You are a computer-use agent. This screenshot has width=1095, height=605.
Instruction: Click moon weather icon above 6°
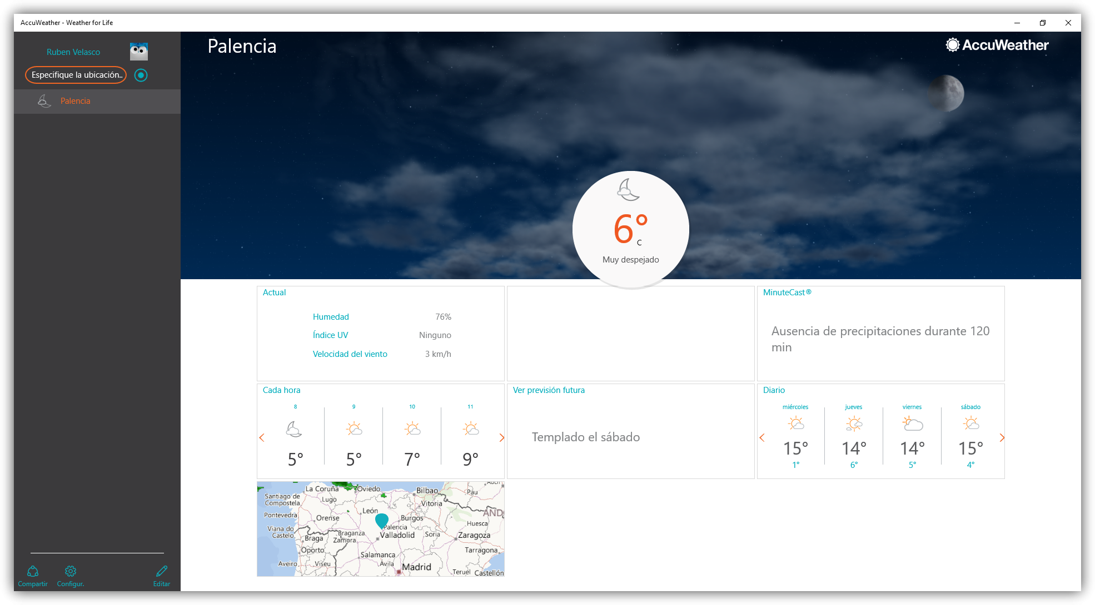628,190
